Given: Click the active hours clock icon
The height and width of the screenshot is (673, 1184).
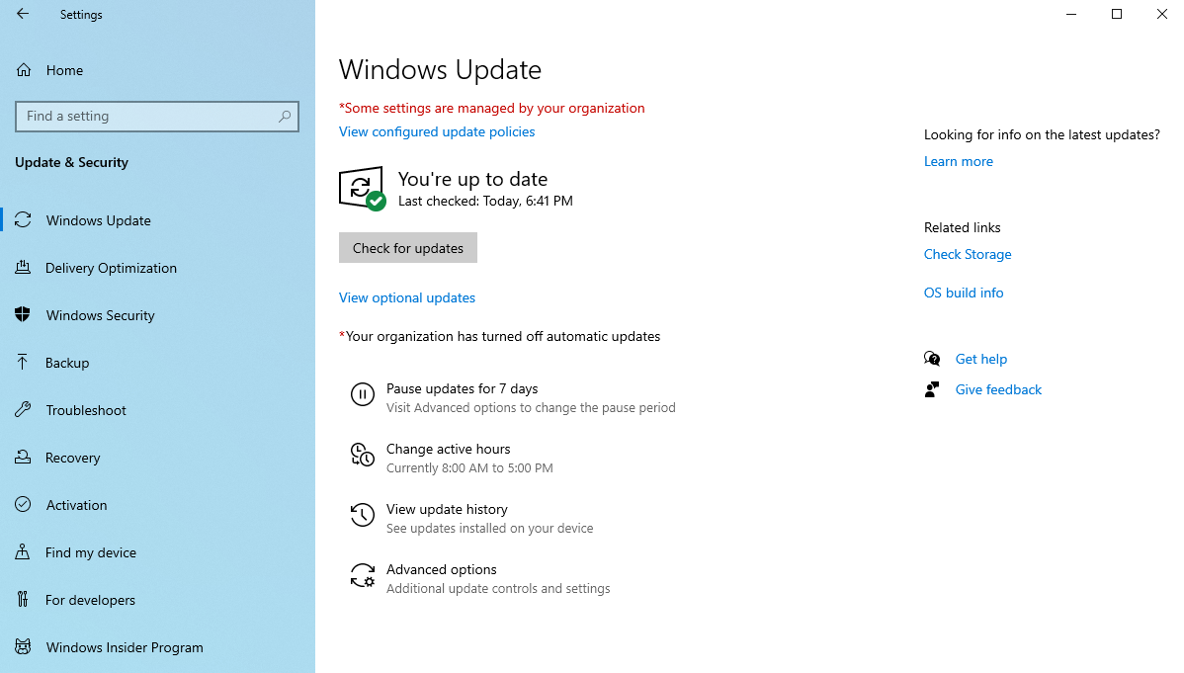Looking at the screenshot, I should coord(363,455).
